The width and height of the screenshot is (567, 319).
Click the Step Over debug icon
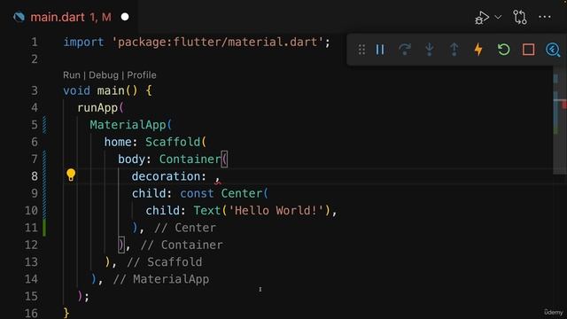pyautogui.click(x=405, y=50)
